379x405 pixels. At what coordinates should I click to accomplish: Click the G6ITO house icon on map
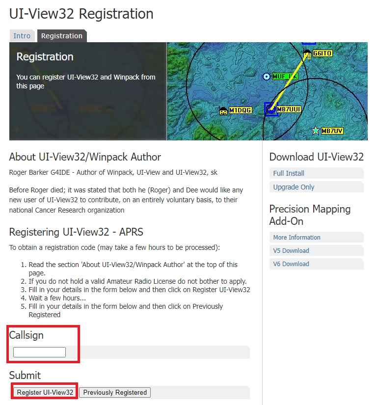point(307,54)
